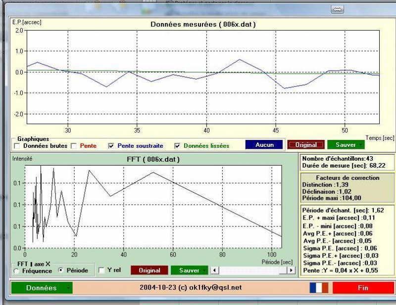Click the Intensité axis label
396x305 pixels.
[x=22, y=159]
